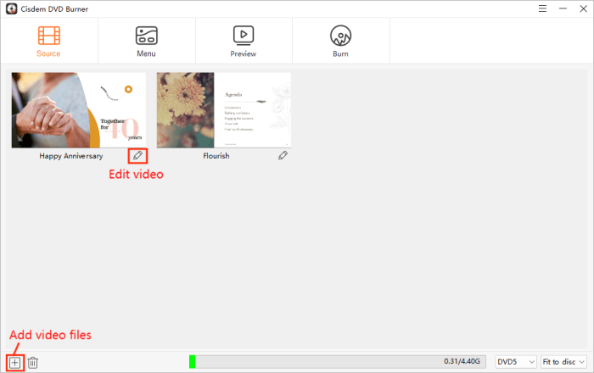
Task: Open the hamburger menu in title bar
Action: coord(542,8)
